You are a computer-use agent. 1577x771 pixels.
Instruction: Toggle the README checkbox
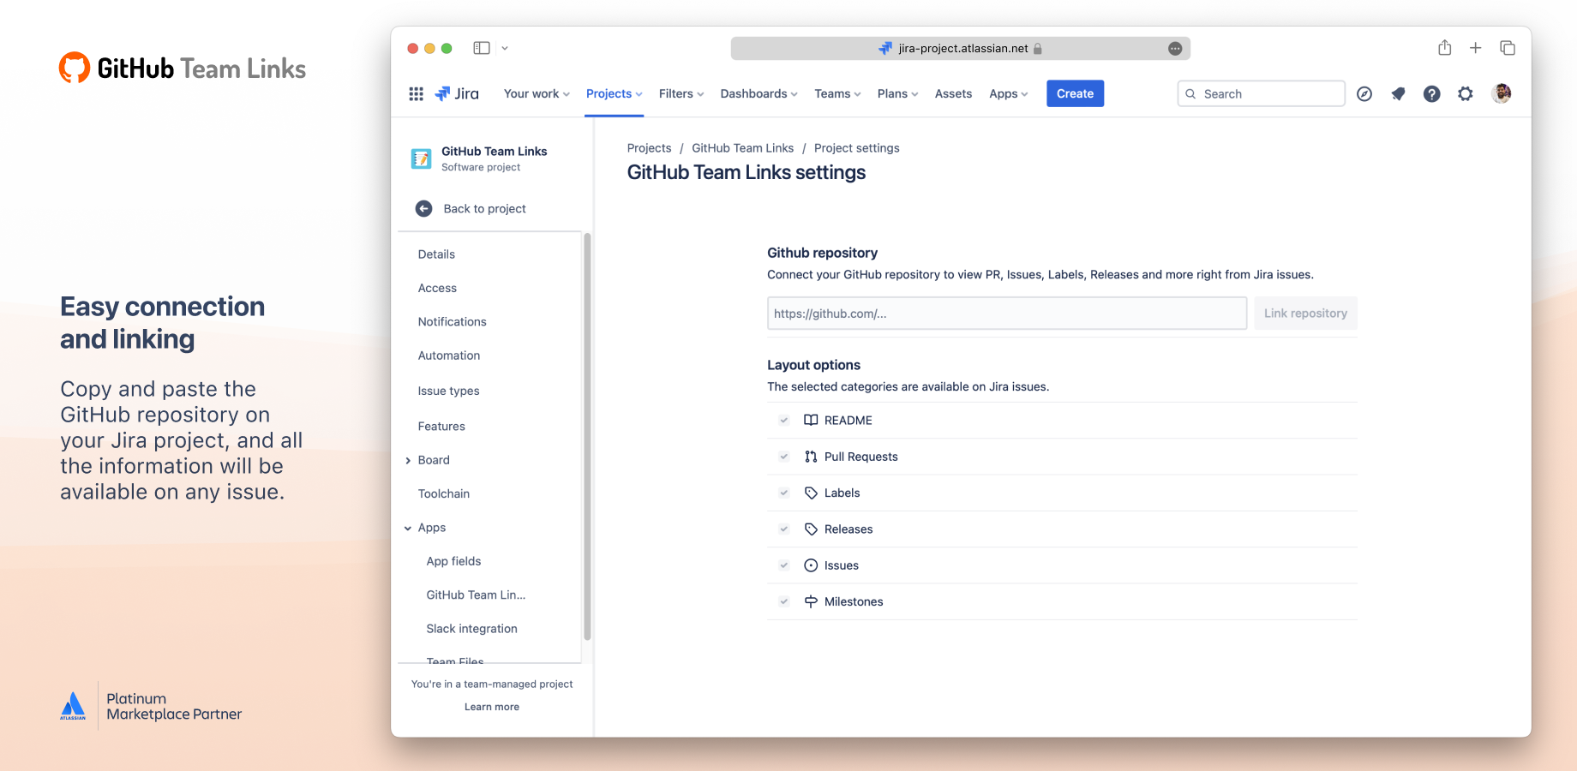783,420
